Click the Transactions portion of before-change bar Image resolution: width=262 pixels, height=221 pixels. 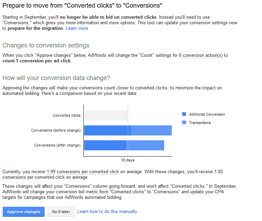tap(151, 130)
